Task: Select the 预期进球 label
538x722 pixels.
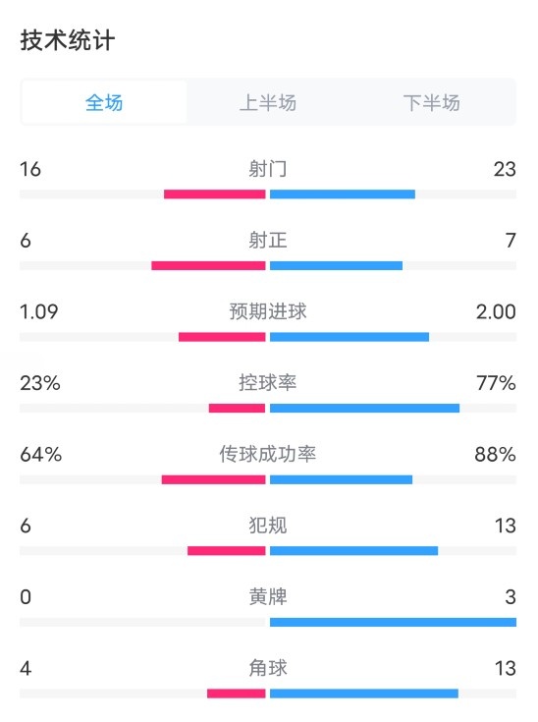Action: click(x=268, y=311)
